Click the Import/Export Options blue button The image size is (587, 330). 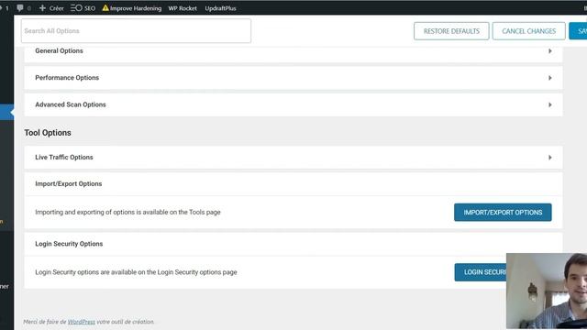(503, 212)
